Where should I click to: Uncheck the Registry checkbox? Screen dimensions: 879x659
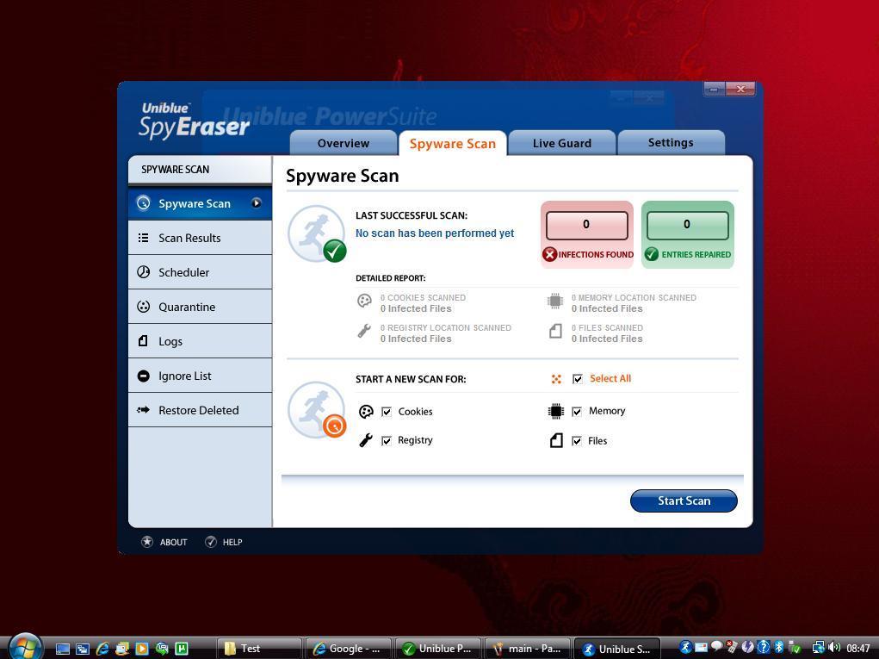(x=387, y=441)
